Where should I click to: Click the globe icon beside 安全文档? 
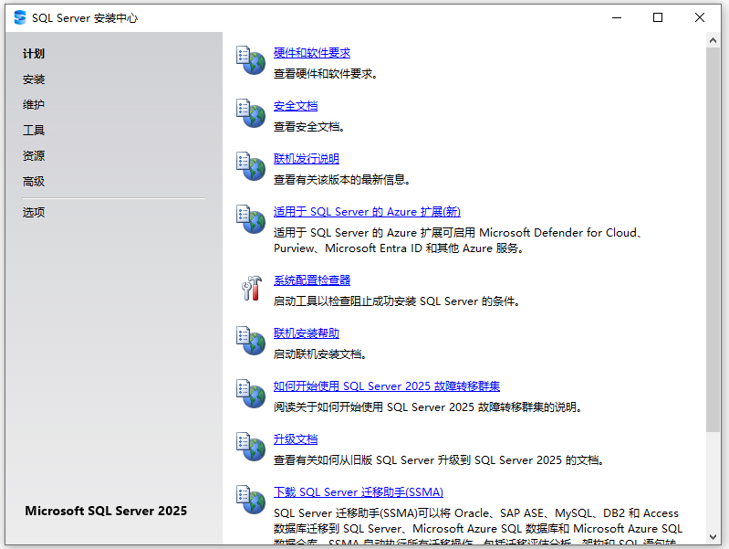[x=251, y=113]
